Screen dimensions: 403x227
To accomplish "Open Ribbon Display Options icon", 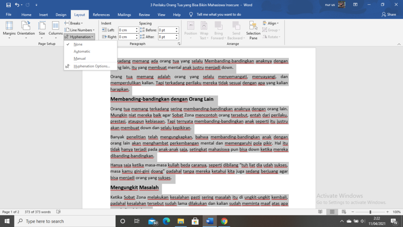I will point(355,5).
